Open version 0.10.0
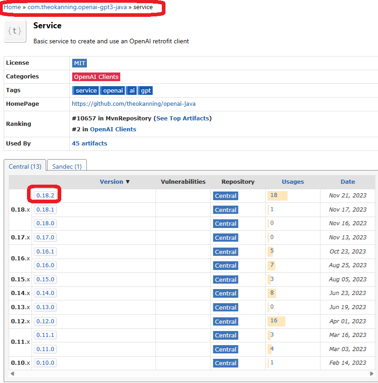Image resolution: width=378 pixels, height=383 pixels. point(45,363)
